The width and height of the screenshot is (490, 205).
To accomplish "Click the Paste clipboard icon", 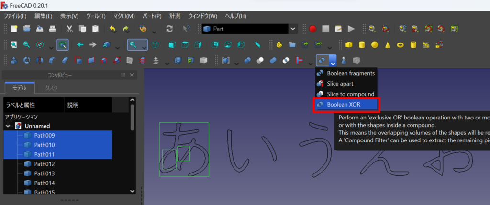I will [x=95, y=29].
